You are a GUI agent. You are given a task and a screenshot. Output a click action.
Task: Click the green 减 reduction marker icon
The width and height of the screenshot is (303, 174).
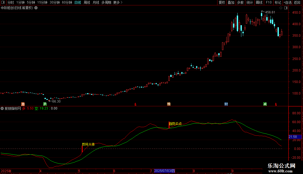265,104
